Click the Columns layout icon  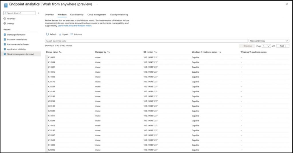[72, 34]
